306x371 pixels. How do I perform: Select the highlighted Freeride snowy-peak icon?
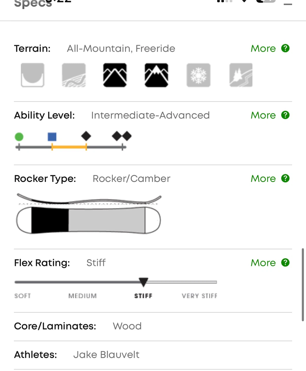(156, 75)
